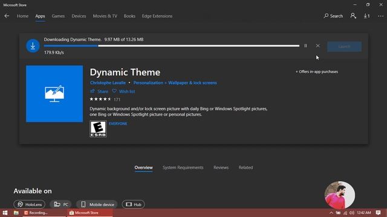
Task: Open Windows Start menu
Action: (5, 213)
